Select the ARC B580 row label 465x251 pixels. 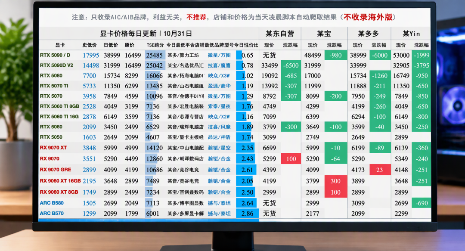[52, 203]
